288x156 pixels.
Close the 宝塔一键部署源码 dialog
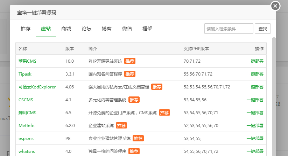[x=275, y=6]
